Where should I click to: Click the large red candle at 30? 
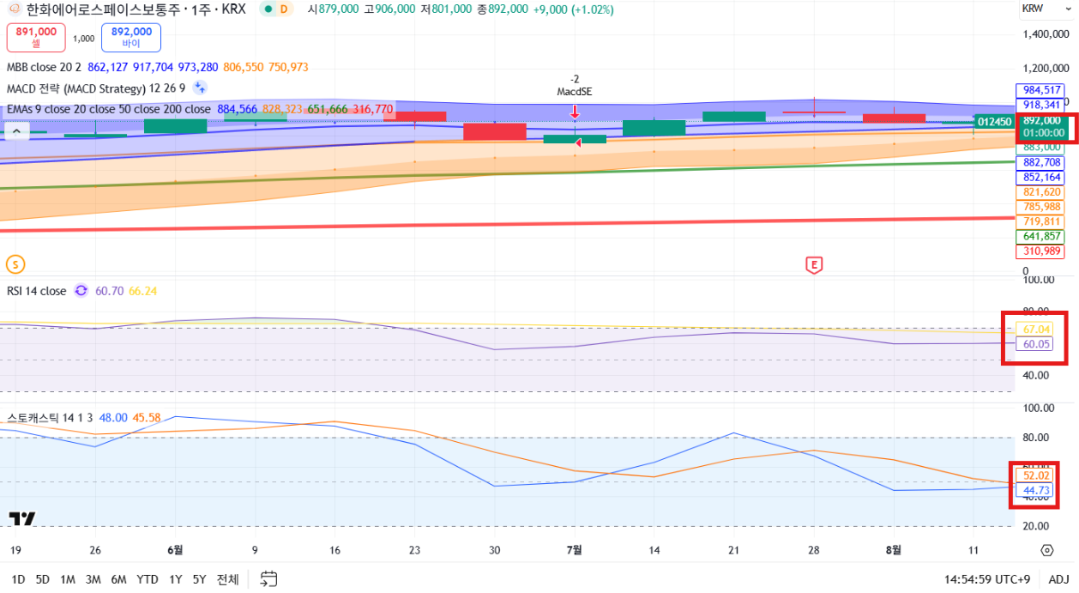point(494,131)
